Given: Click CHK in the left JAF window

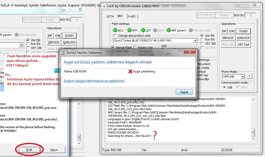Looking at the screenshot, I should coord(58,36).
